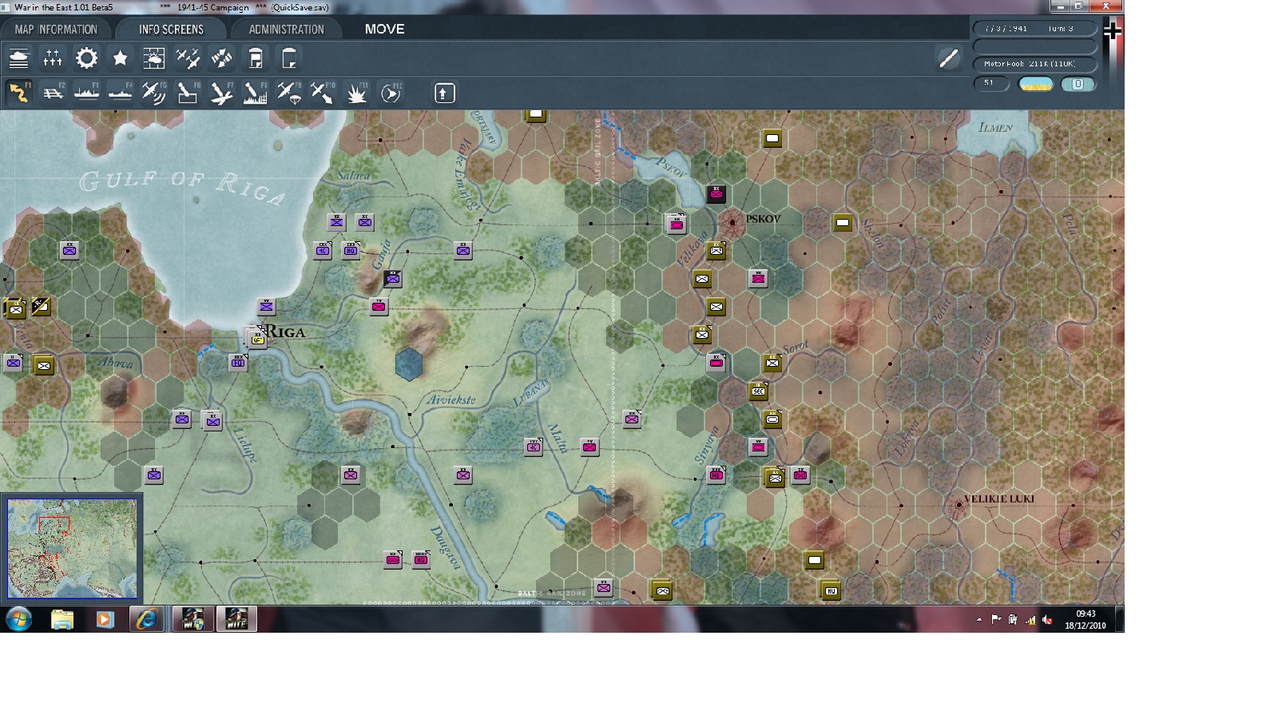Click the tank order-of-battle icon
This screenshot has height=719, width=1278.
pyautogui.click(x=19, y=58)
